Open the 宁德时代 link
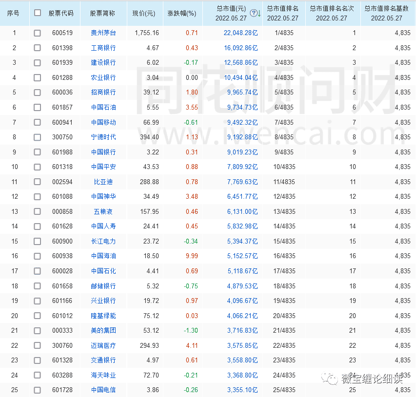Image resolution: width=416 pixels, height=397 pixels. [103, 137]
